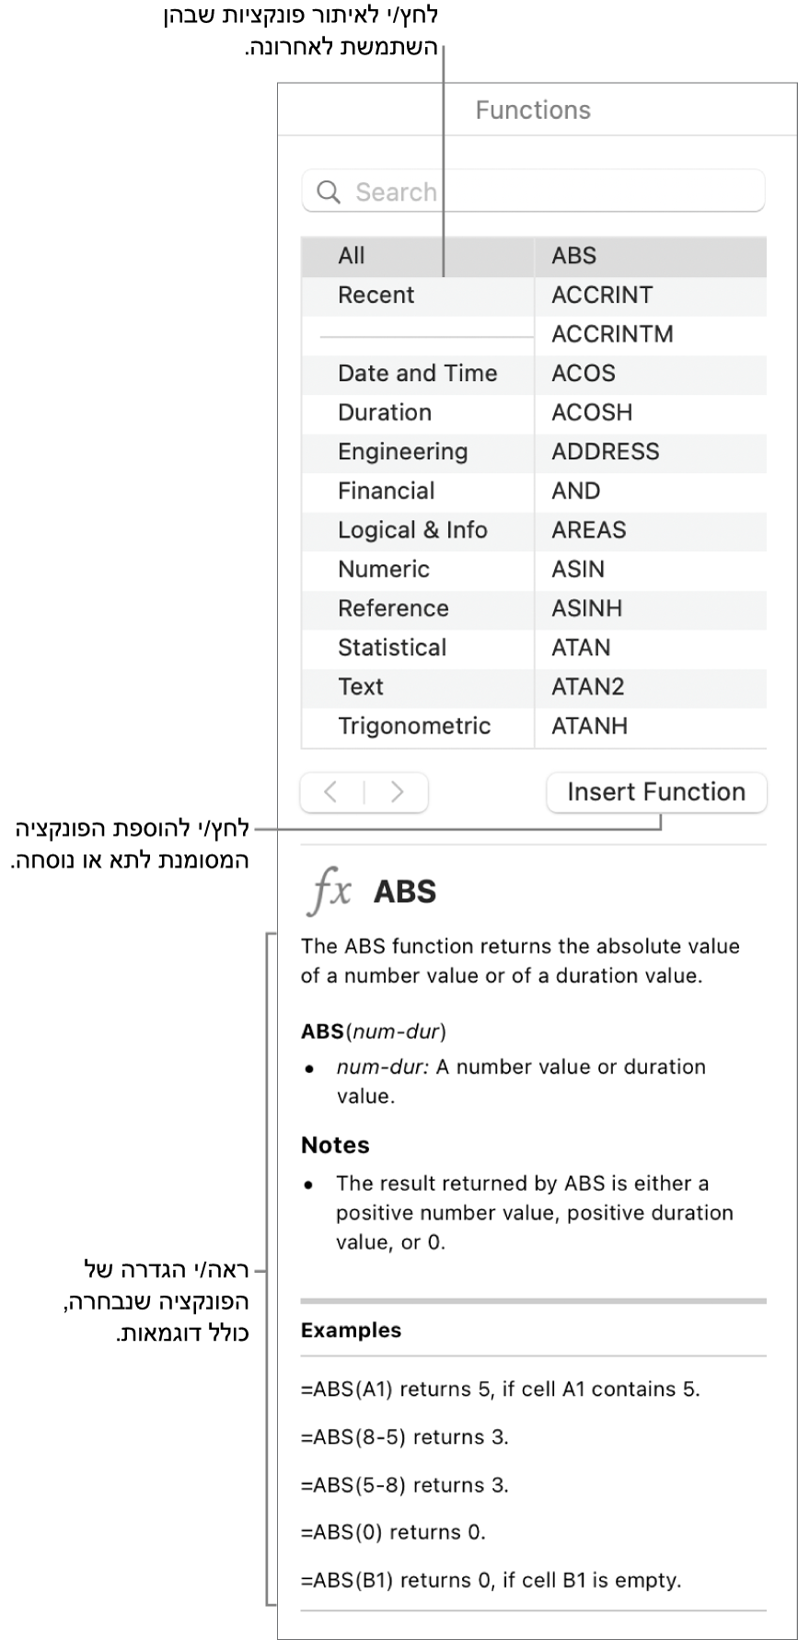Select the ATAN2 function
Screen dimensions: 798x1640
point(587,687)
